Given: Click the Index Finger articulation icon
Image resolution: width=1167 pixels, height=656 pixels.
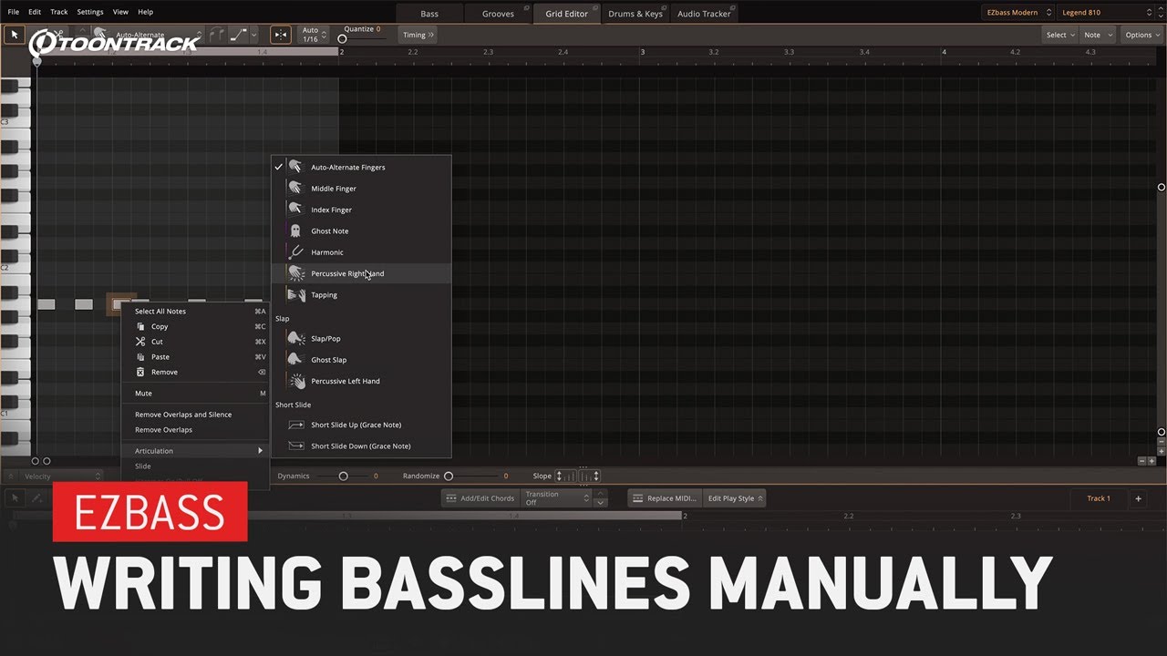Looking at the screenshot, I should [x=295, y=210].
